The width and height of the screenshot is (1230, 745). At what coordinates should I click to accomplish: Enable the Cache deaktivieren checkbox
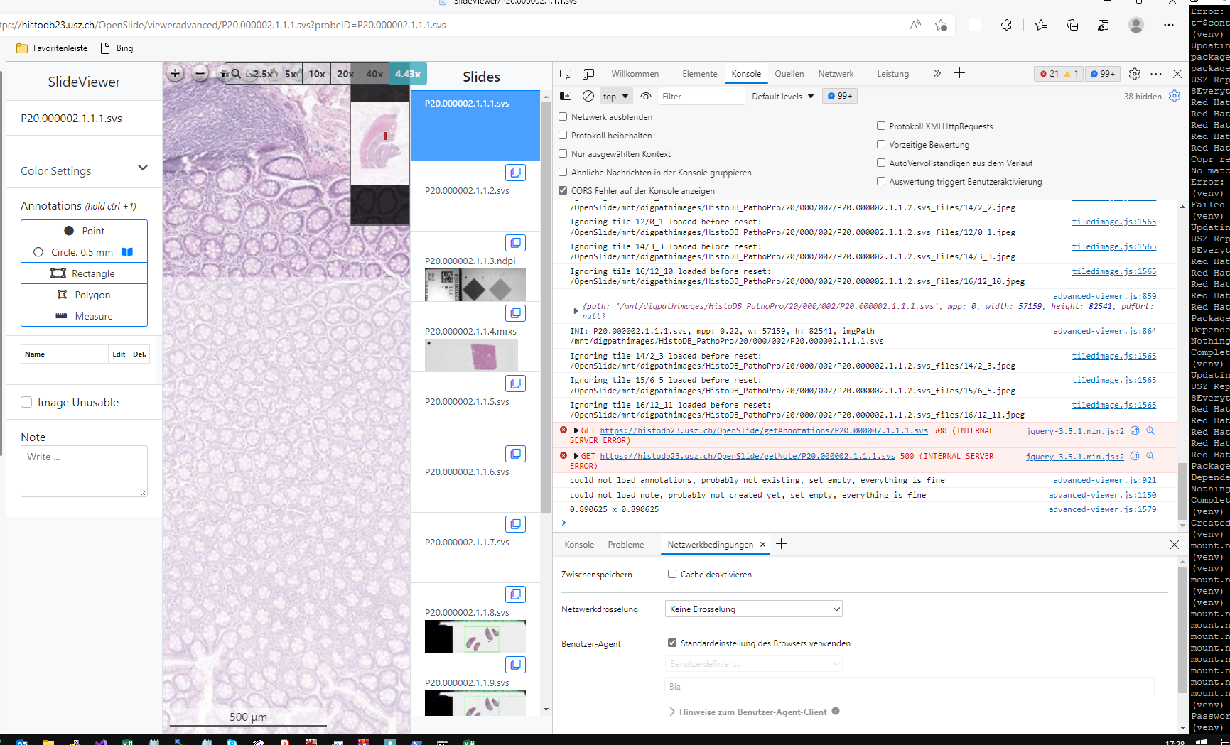click(x=671, y=574)
